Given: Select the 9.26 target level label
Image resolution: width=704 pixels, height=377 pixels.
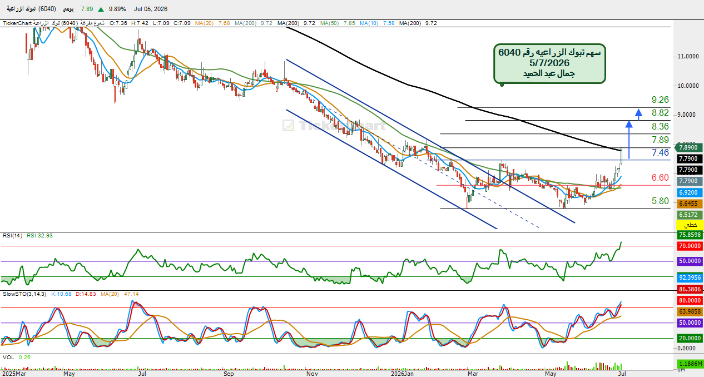Looking at the screenshot, I should click(x=660, y=100).
